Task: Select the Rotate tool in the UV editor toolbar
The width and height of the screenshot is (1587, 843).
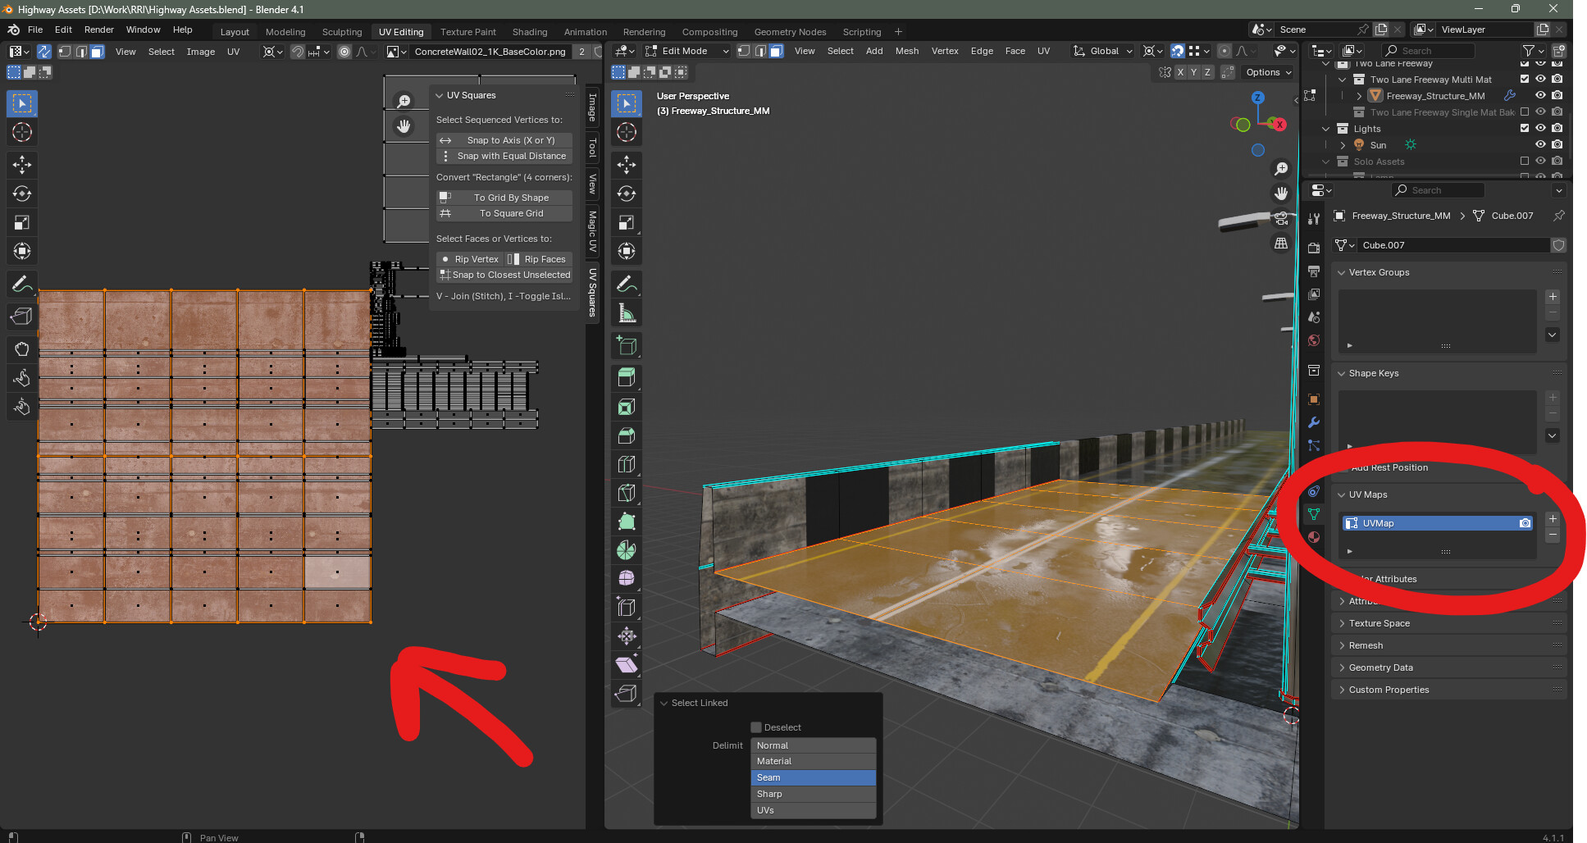Action: pyautogui.click(x=22, y=194)
